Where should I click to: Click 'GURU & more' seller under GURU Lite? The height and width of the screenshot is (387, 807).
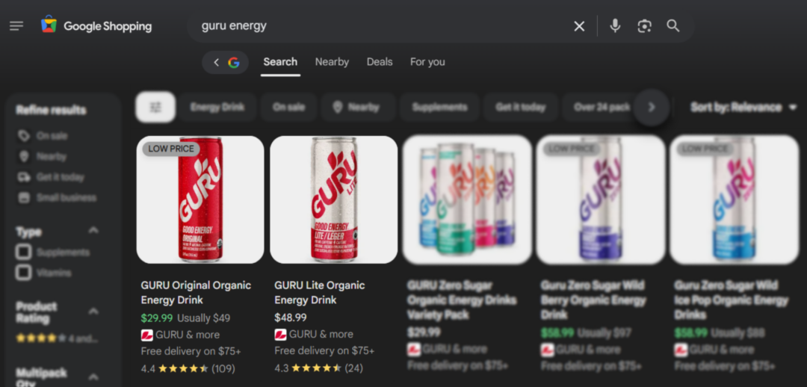coord(314,335)
